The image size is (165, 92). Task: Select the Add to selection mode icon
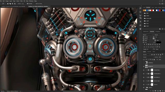point(10,4)
